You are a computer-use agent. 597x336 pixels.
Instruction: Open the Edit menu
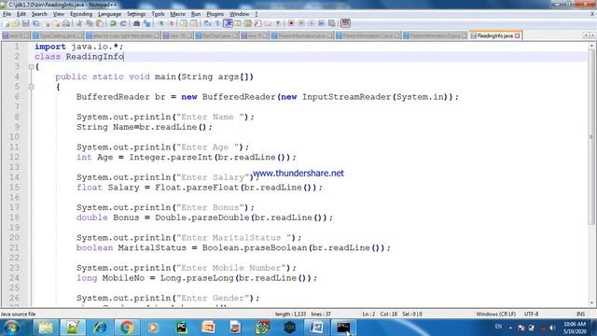point(21,14)
